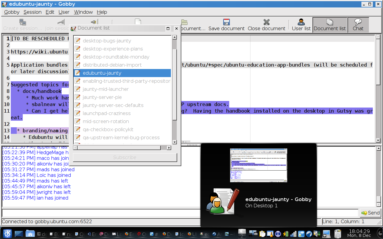Viewport: 383px width, 239px height.
Task: Select desktop-experience-plans document
Action: click(x=122, y=49)
